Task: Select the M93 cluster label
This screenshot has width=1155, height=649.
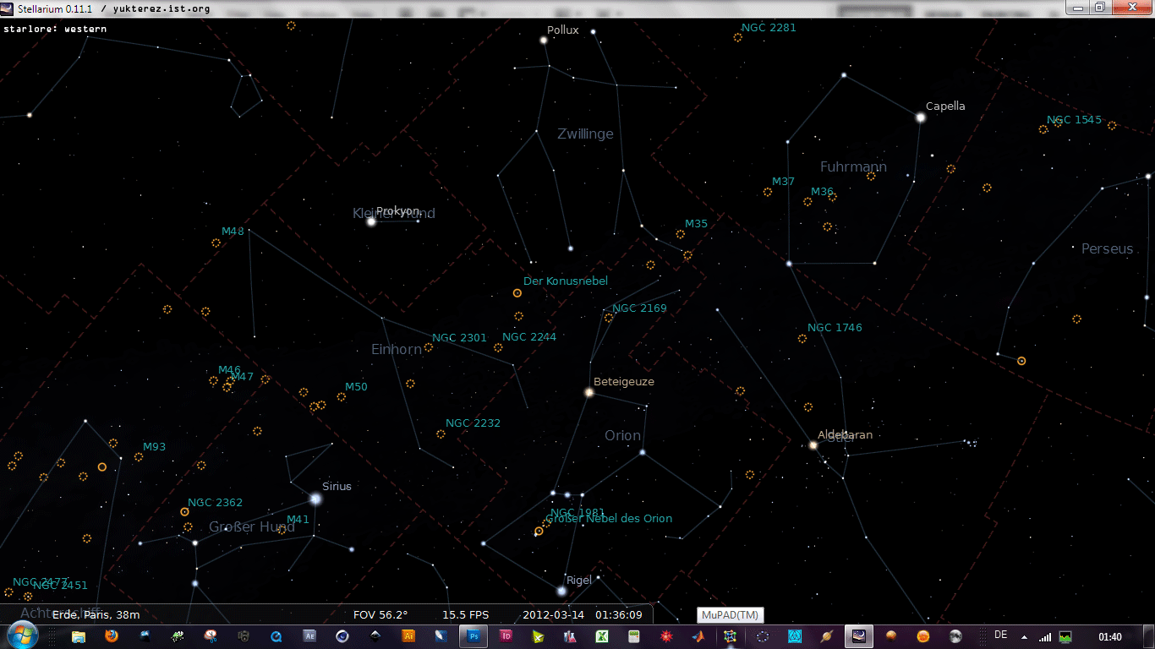Action: pyautogui.click(x=155, y=447)
